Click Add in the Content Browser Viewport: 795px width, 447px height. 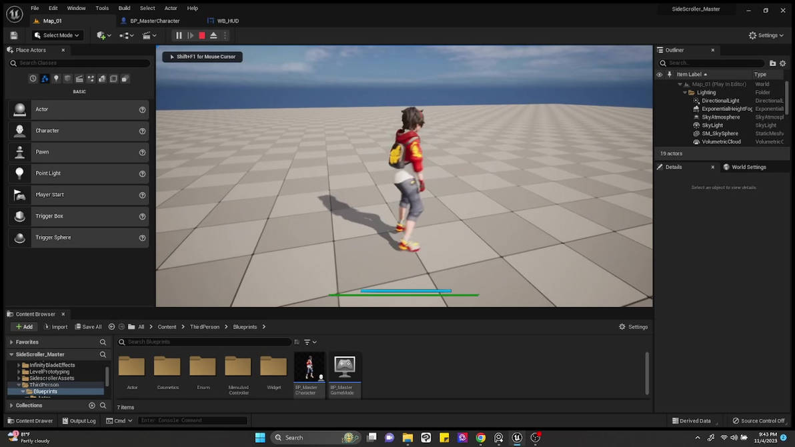[24, 326]
